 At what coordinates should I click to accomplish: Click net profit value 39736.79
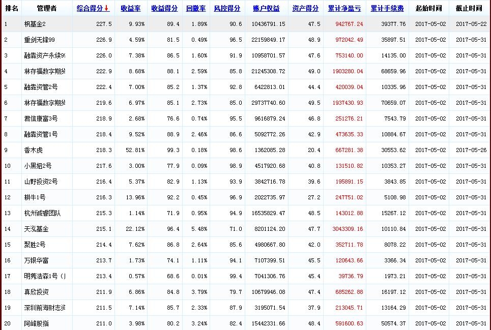351,276
